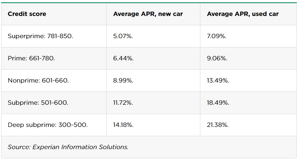Click the 'Credit score' column header

tap(27, 14)
